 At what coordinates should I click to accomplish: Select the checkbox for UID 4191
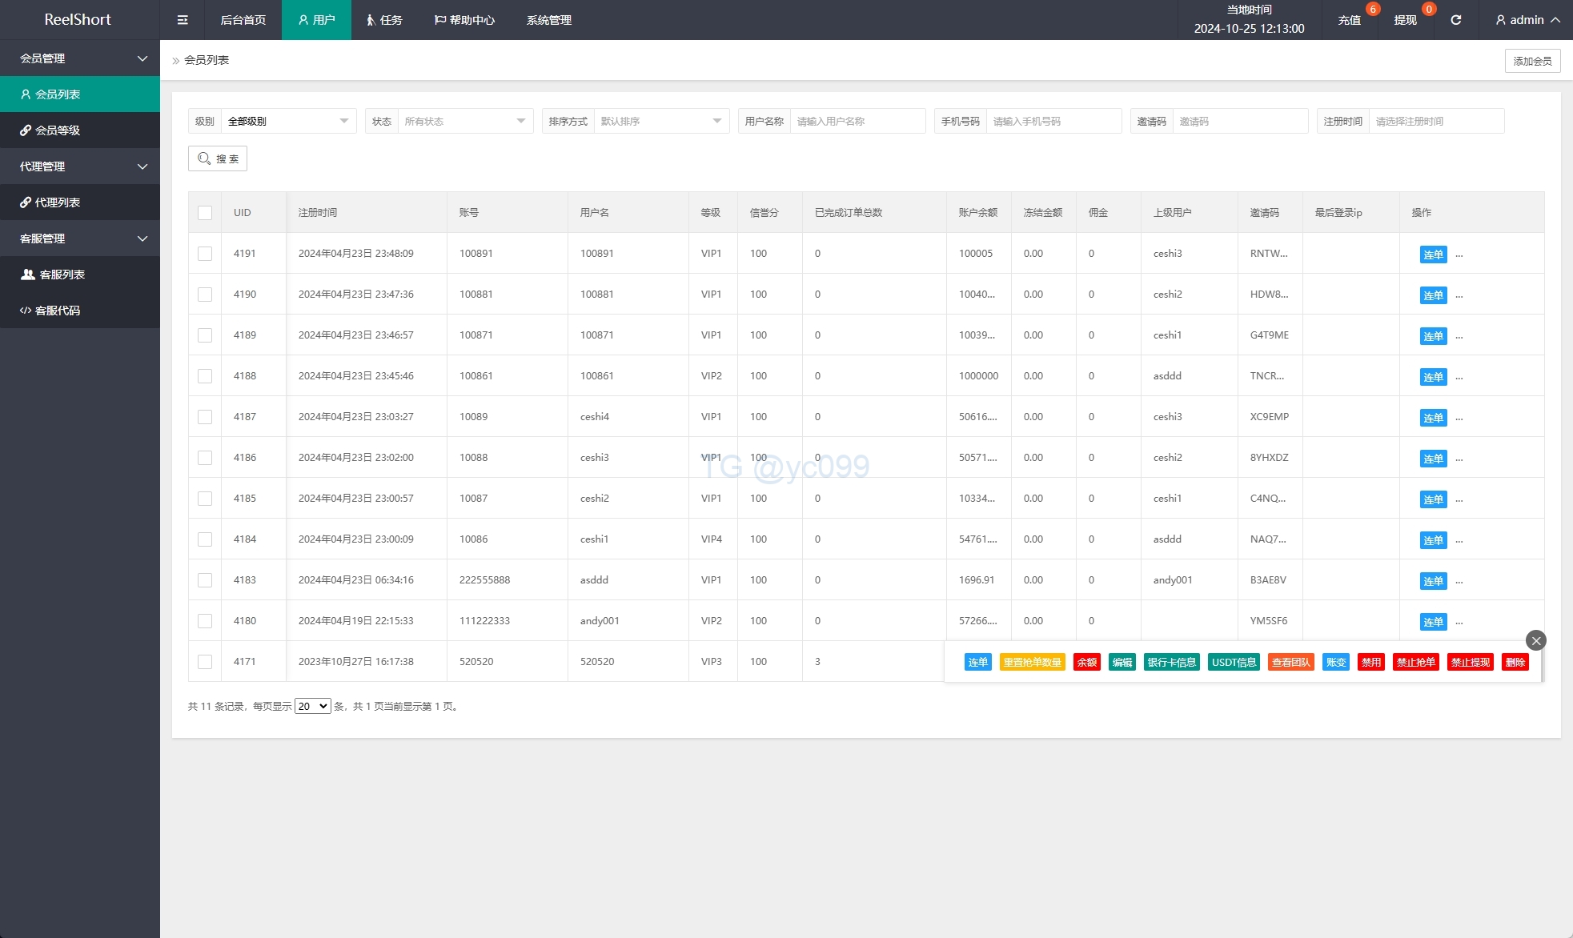tap(205, 254)
